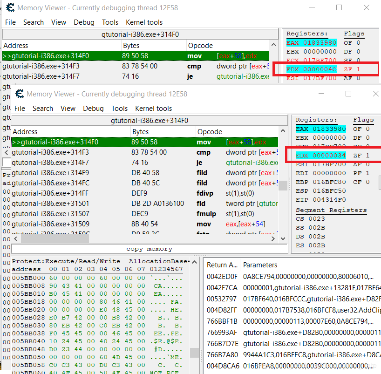
Task: Click Address column header in front window
Action: [x=71, y=132]
